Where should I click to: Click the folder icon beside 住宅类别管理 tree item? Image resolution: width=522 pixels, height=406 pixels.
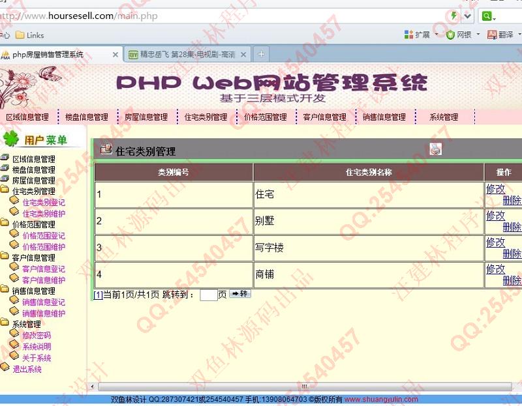(5, 190)
